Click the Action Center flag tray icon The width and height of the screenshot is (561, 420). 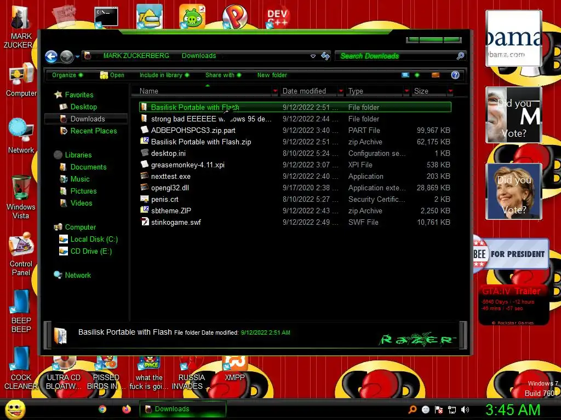click(x=439, y=410)
